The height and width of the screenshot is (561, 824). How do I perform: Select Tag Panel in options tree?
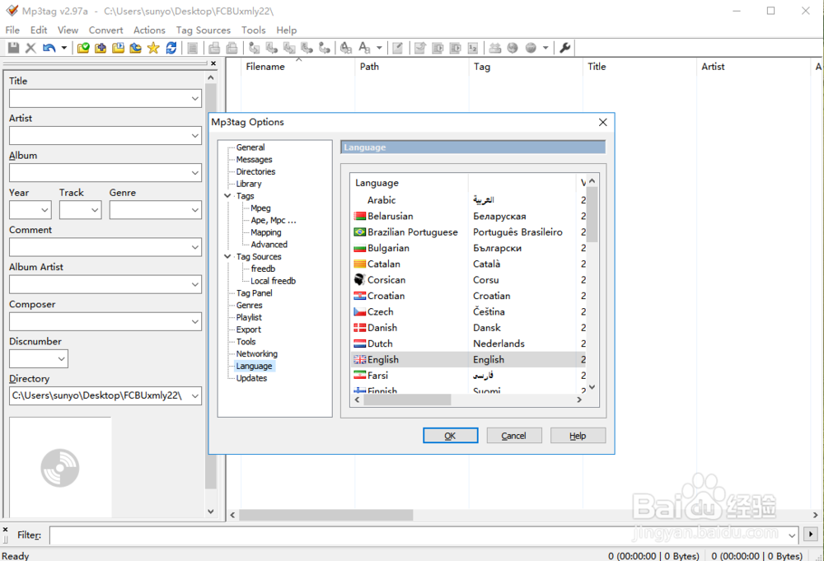255,293
